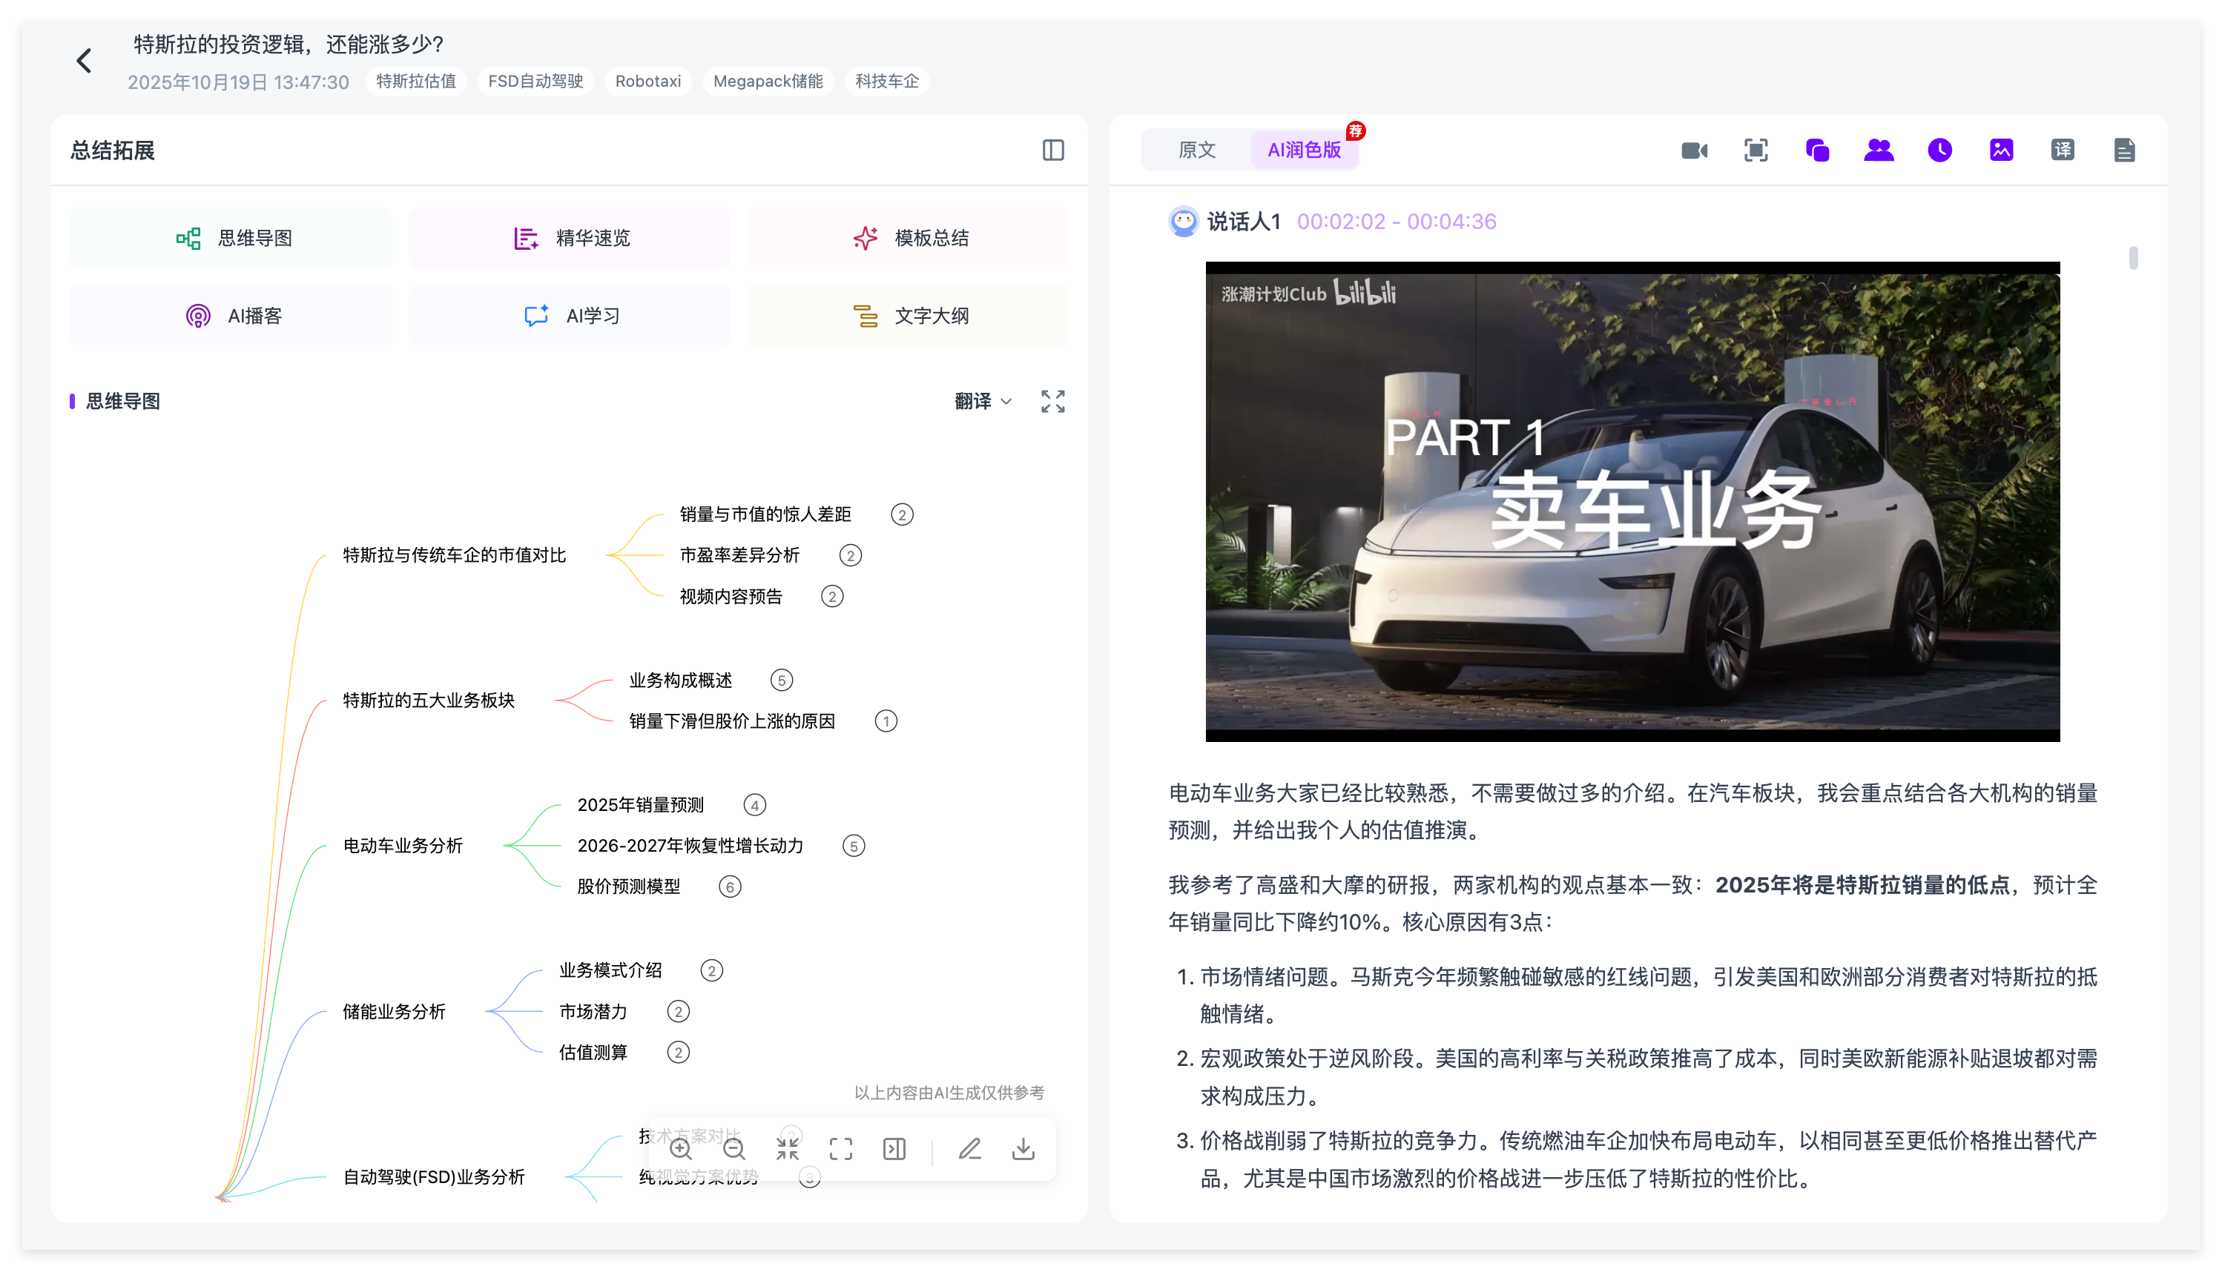Expand 估值测算 node badge
Image resolution: width=2222 pixels, height=1272 pixels.
tap(679, 1053)
